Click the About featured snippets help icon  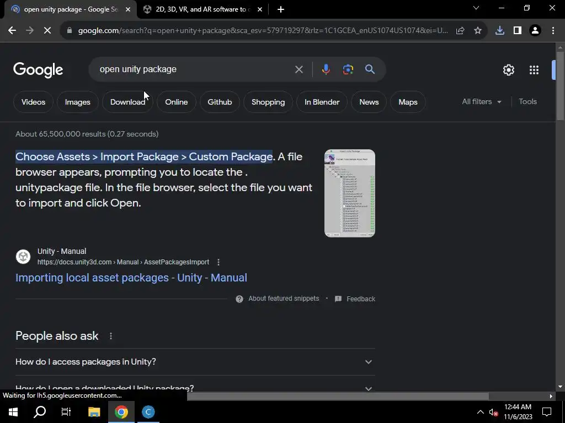(239, 299)
